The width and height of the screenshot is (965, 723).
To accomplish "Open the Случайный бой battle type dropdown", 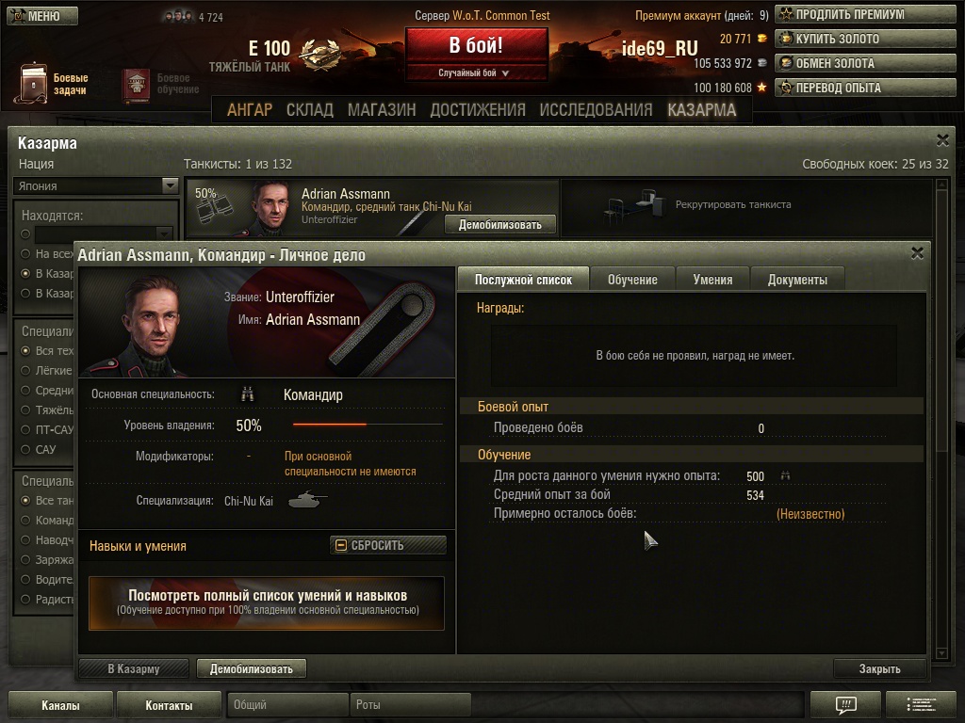I will 476,72.
